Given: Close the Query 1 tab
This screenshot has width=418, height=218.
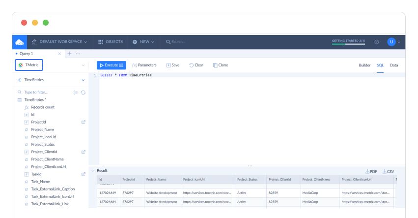Looking at the screenshot, I should [59, 54].
